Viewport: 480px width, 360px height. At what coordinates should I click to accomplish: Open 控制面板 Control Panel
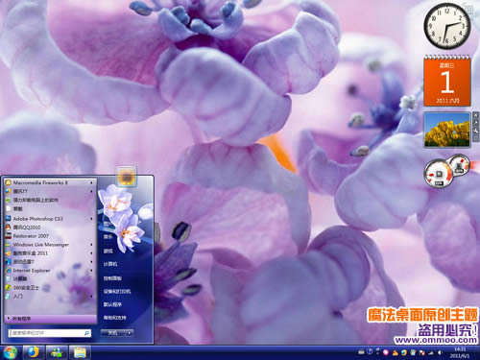pyautogui.click(x=112, y=278)
